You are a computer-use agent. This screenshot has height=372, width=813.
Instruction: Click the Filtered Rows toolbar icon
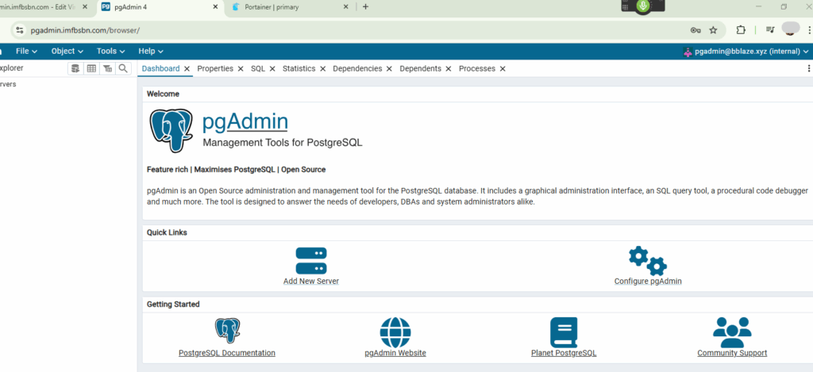(x=107, y=69)
